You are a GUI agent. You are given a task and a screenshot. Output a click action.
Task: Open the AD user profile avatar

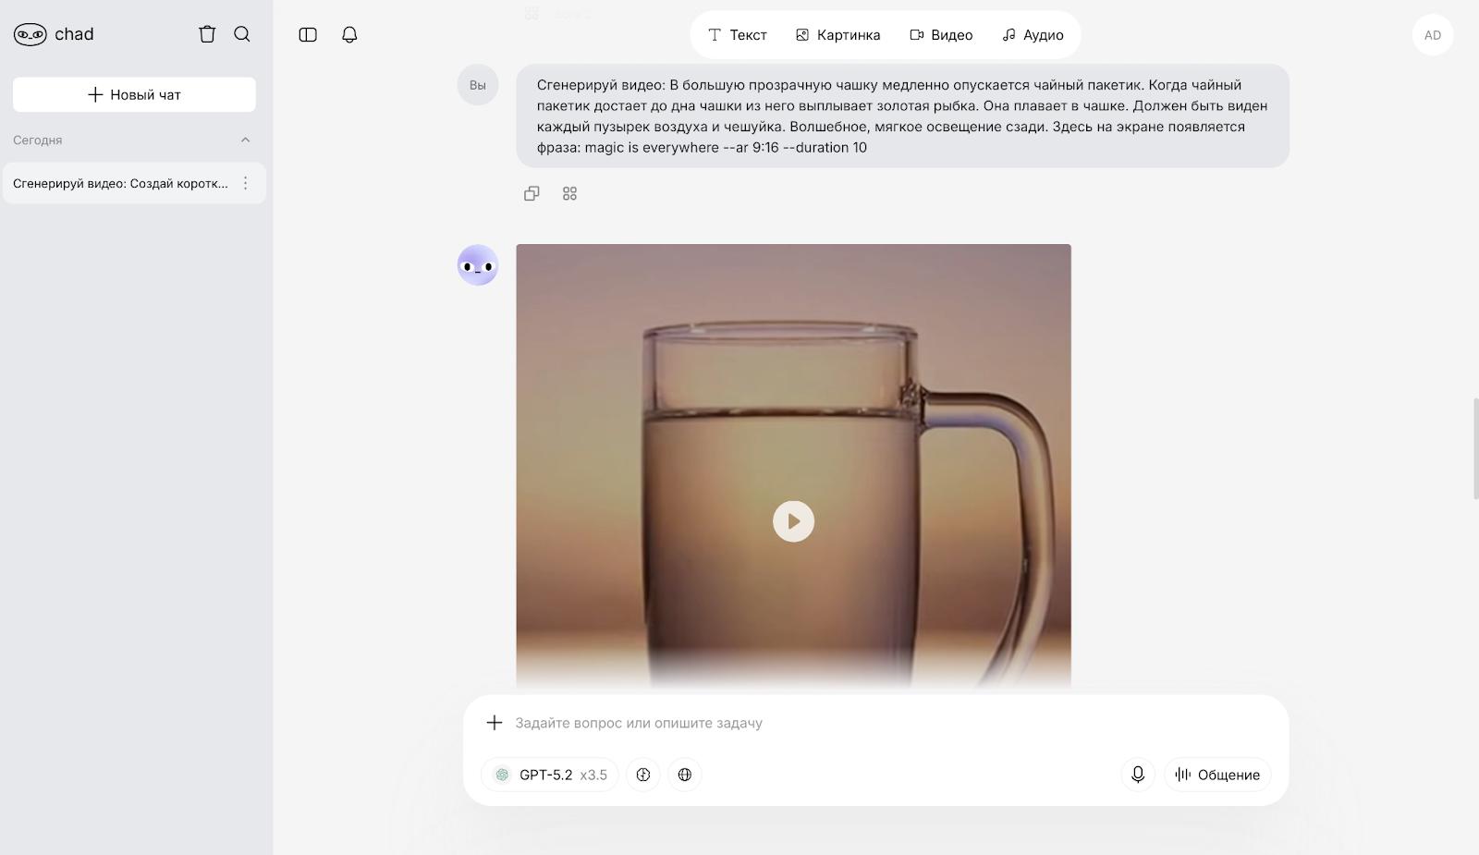click(1432, 35)
